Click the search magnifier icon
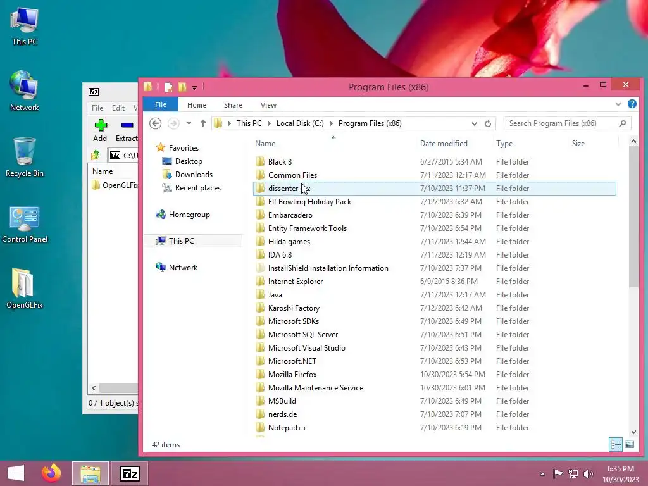The image size is (648, 486). (x=623, y=123)
